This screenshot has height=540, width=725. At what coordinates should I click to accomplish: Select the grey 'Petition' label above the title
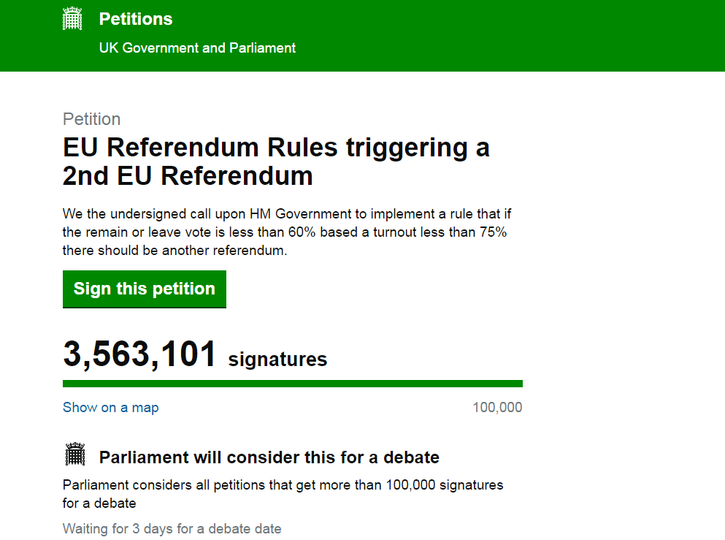(x=92, y=119)
